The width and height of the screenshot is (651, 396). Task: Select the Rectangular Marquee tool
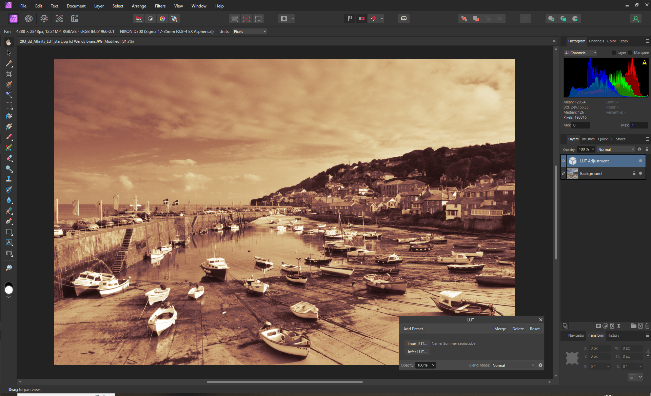click(9, 105)
